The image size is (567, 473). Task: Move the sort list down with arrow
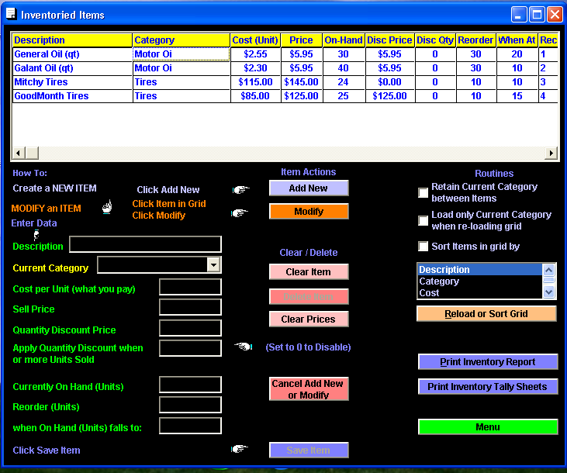pyautogui.click(x=549, y=292)
